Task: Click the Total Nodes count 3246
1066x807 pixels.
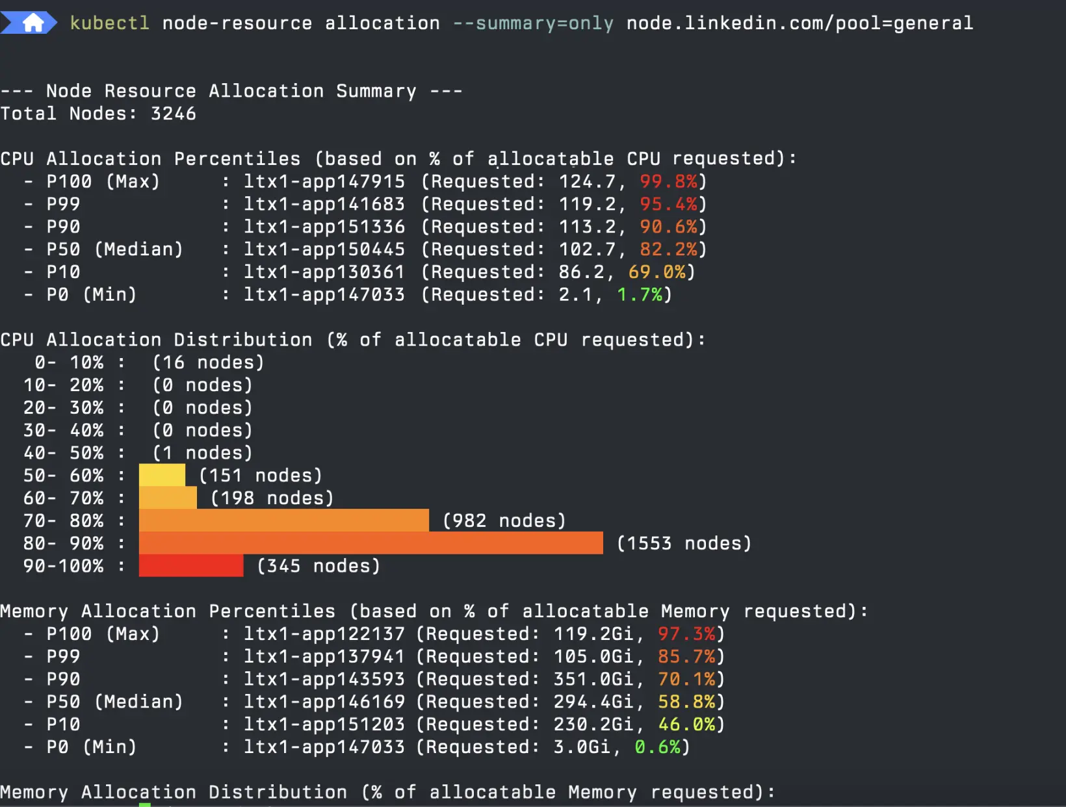Action: [x=173, y=114]
